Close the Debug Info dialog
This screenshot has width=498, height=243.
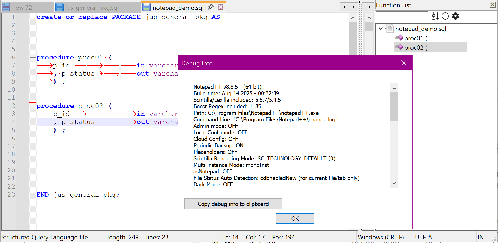(404, 63)
